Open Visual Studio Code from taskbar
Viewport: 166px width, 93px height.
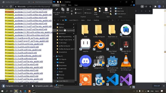[25, 91]
